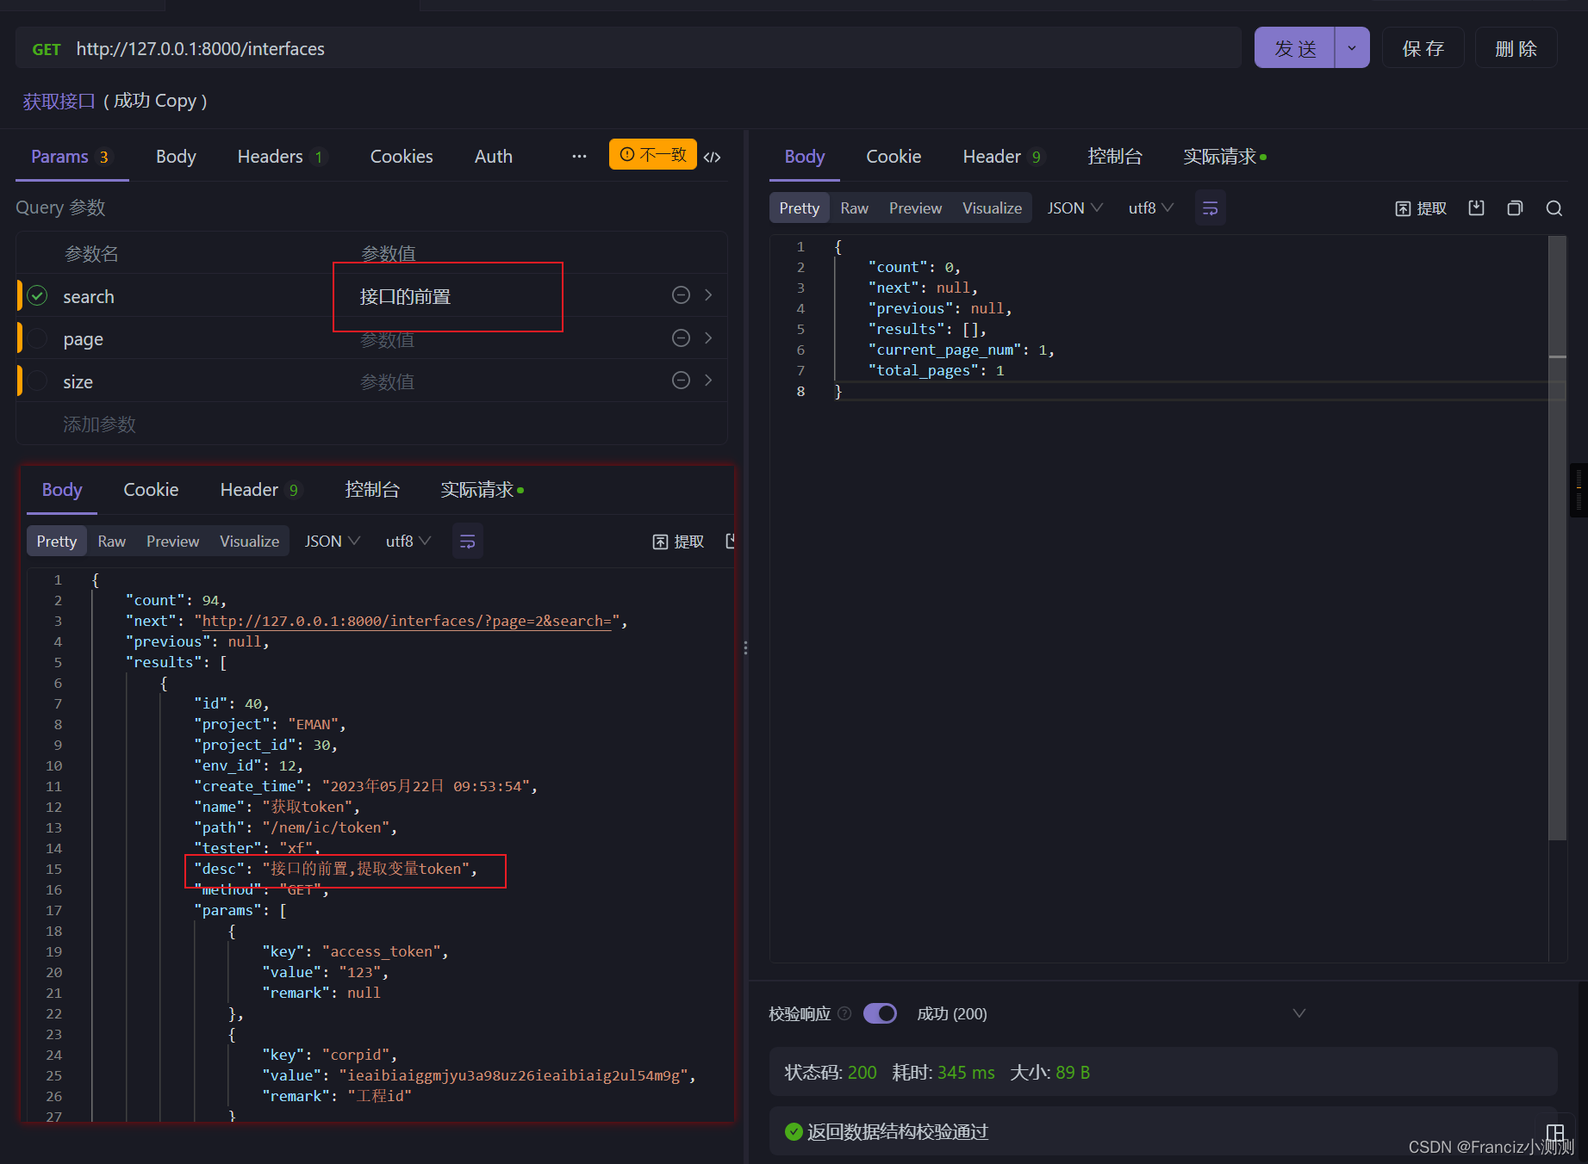Select Visualize view in the lower-left panel
The image size is (1588, 1164).
pyautogui.click(x=249, y=542)
